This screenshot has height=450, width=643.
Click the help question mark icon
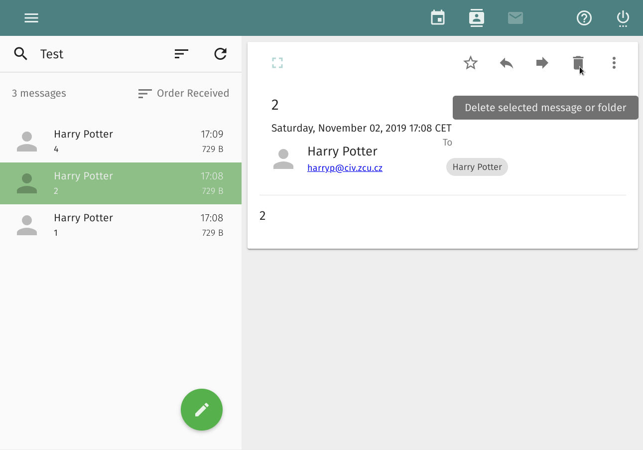584,18
